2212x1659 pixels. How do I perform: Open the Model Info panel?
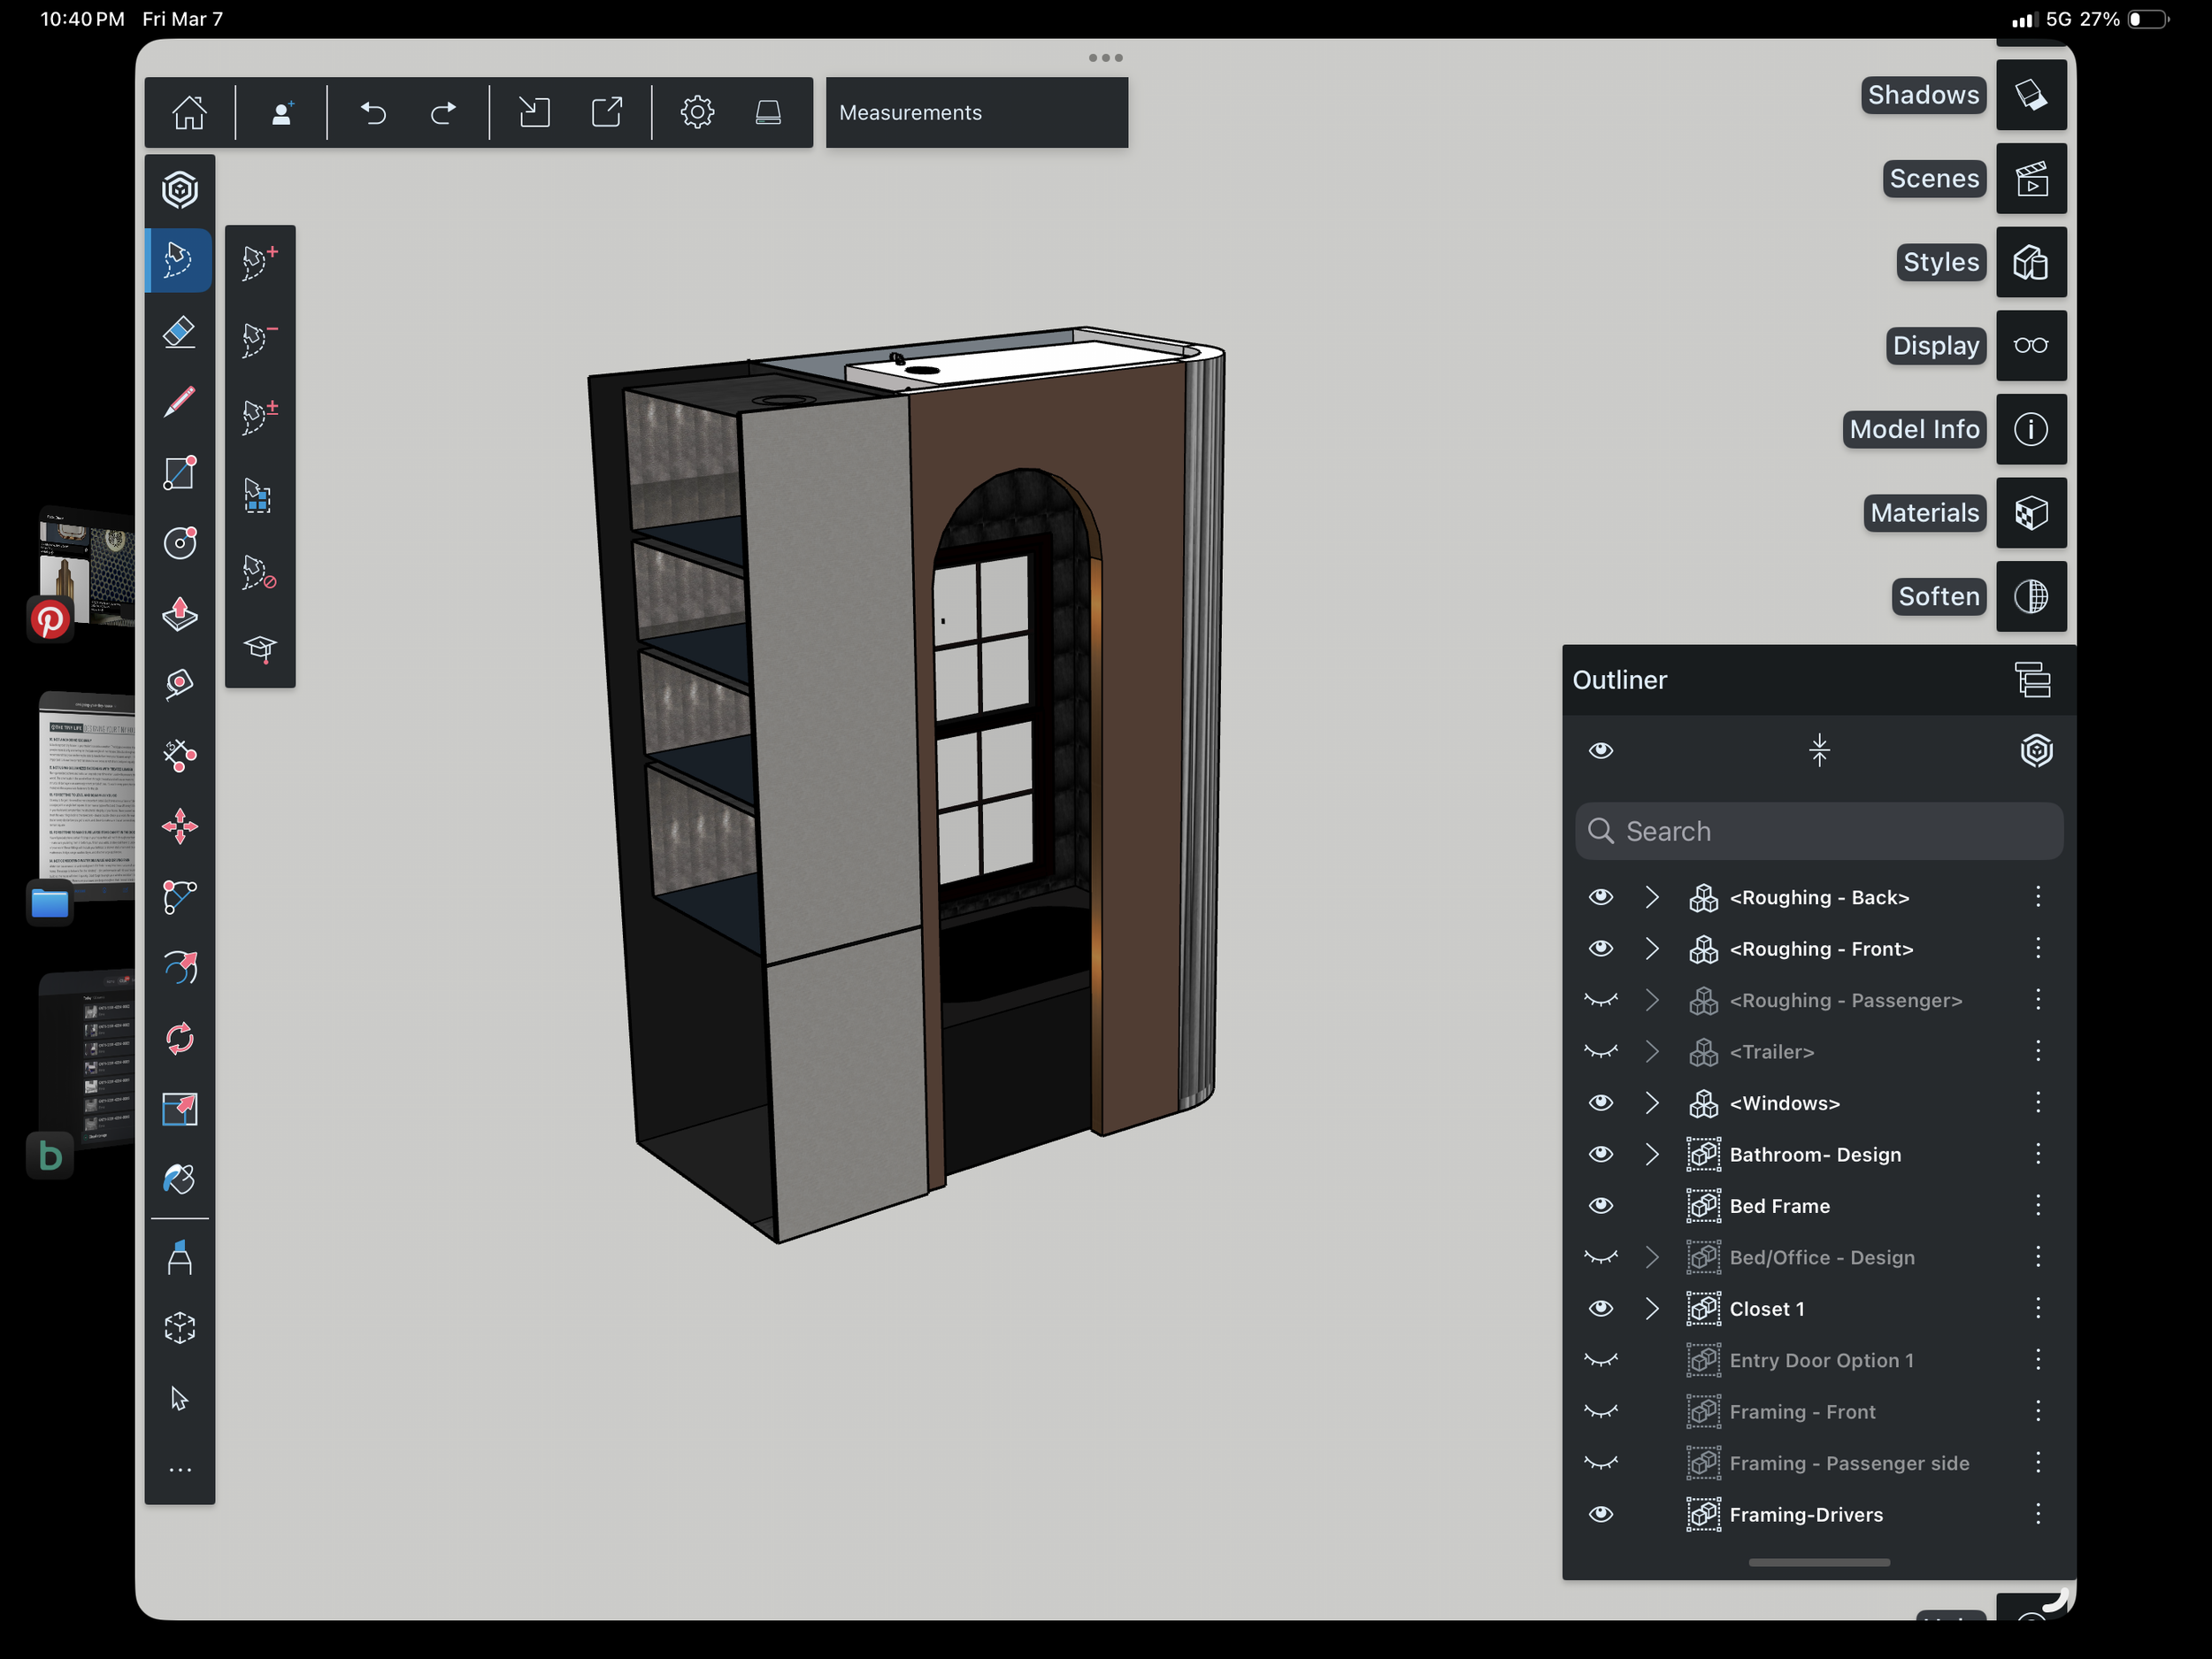(2031, 429)
